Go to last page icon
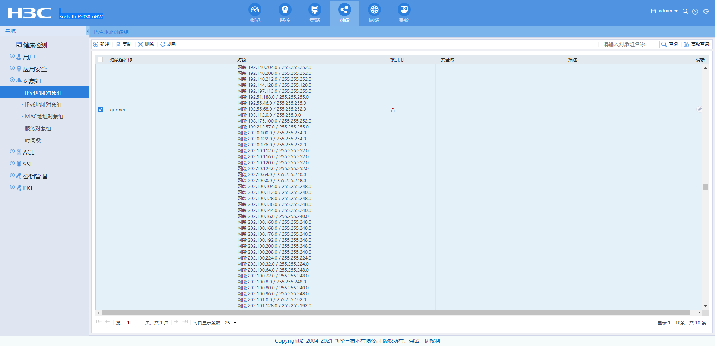The image size is (715, 346). pyautogui.click(x=185, y=321)
